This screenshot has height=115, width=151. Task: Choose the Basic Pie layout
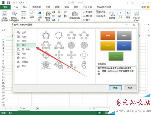coord(84,45)
